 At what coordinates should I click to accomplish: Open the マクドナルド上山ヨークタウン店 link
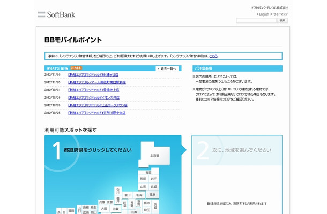pos(98,105)
